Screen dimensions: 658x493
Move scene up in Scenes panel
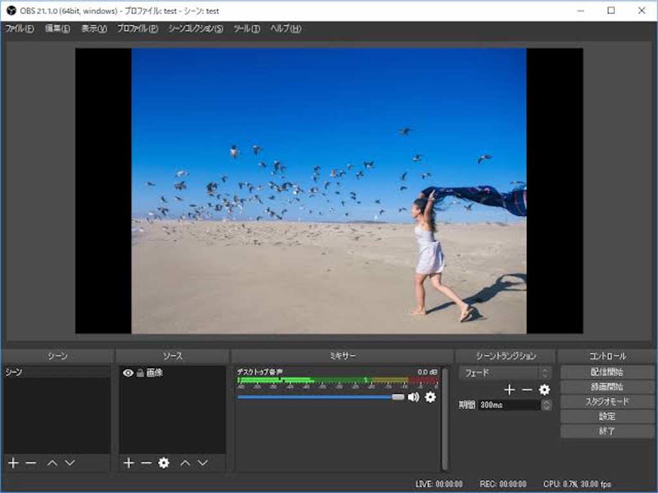pyautogui.click(x=53, y=463)
